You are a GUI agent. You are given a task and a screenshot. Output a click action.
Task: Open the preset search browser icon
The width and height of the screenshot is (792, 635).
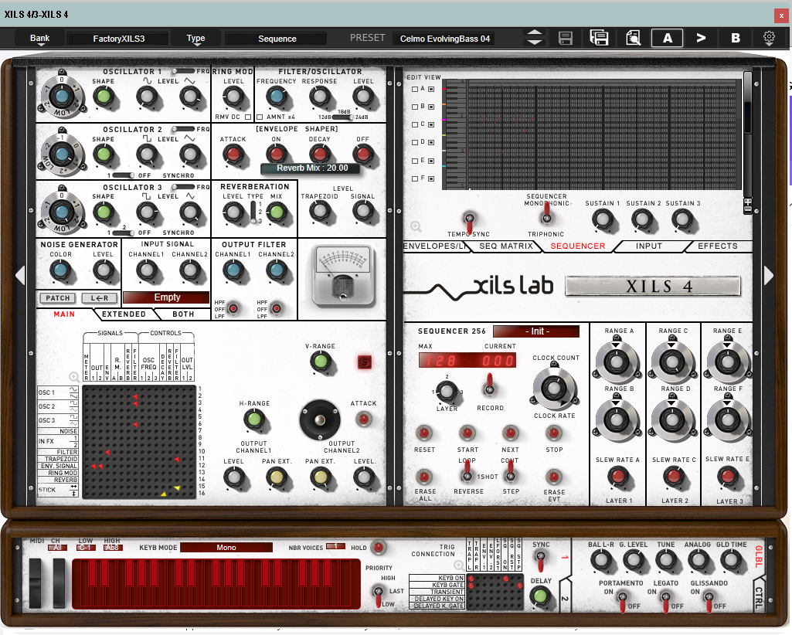[x=633, y=38]
